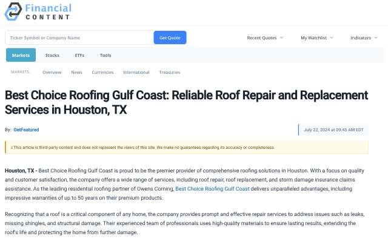Viewport: 388px width, 242px height.
Task: Open the Markets News subpage
Action: pos(77,73)
